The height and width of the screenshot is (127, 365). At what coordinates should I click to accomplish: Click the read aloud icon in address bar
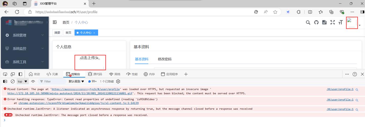point(266,12)
